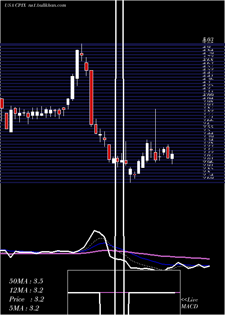The height and width of the screenshot is (315, 225).
Task: Click the '50MA : 3.5' label
Action: point(26,281)
